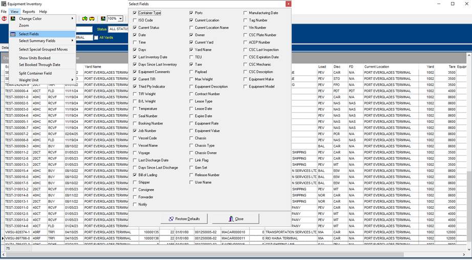Click the door icon on Close button
Screen dimensions: 472x260
tap(231, 219)
